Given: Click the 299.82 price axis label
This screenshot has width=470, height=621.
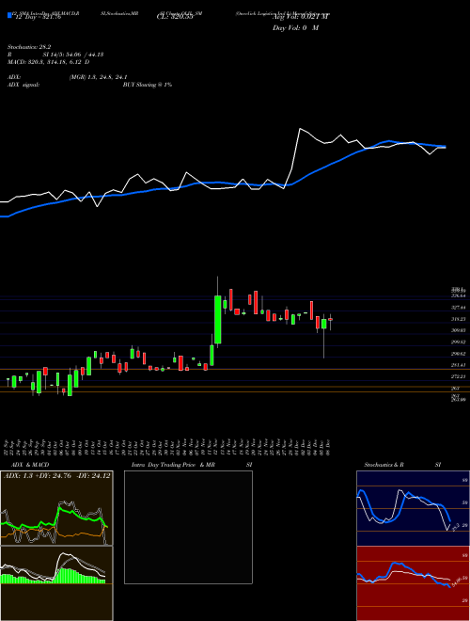Looking at the screenshot, I should coord(458,342).
